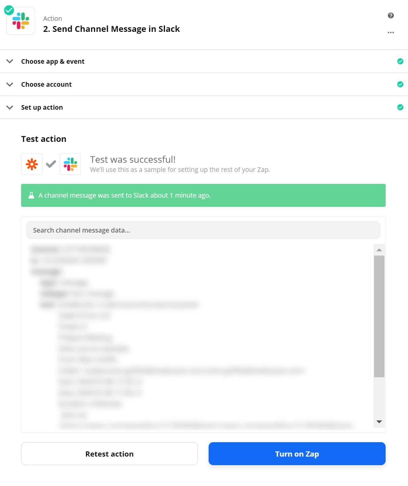The width and height of the screenshot is (408, 486).
Task: Click the Turn on Zap button
Action: [297, 454]
